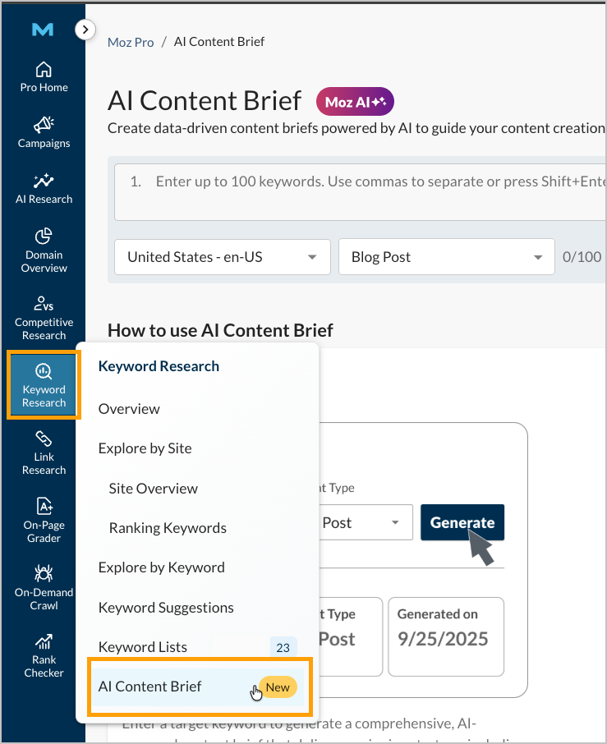Select Overview in the Keyword Research menu
Screen dimensions: 607x744
click(129, 409)
